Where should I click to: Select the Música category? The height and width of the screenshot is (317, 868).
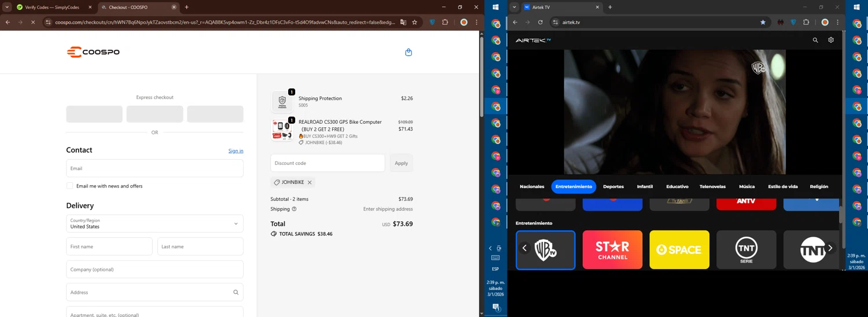pos(746,187)
